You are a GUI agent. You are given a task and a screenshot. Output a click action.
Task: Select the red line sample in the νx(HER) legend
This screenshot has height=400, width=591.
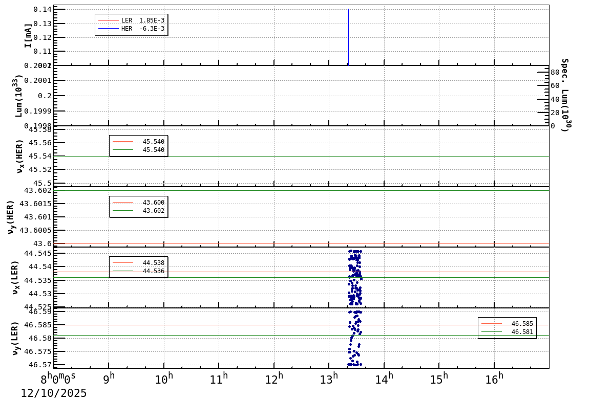click(x=123, y=142)
